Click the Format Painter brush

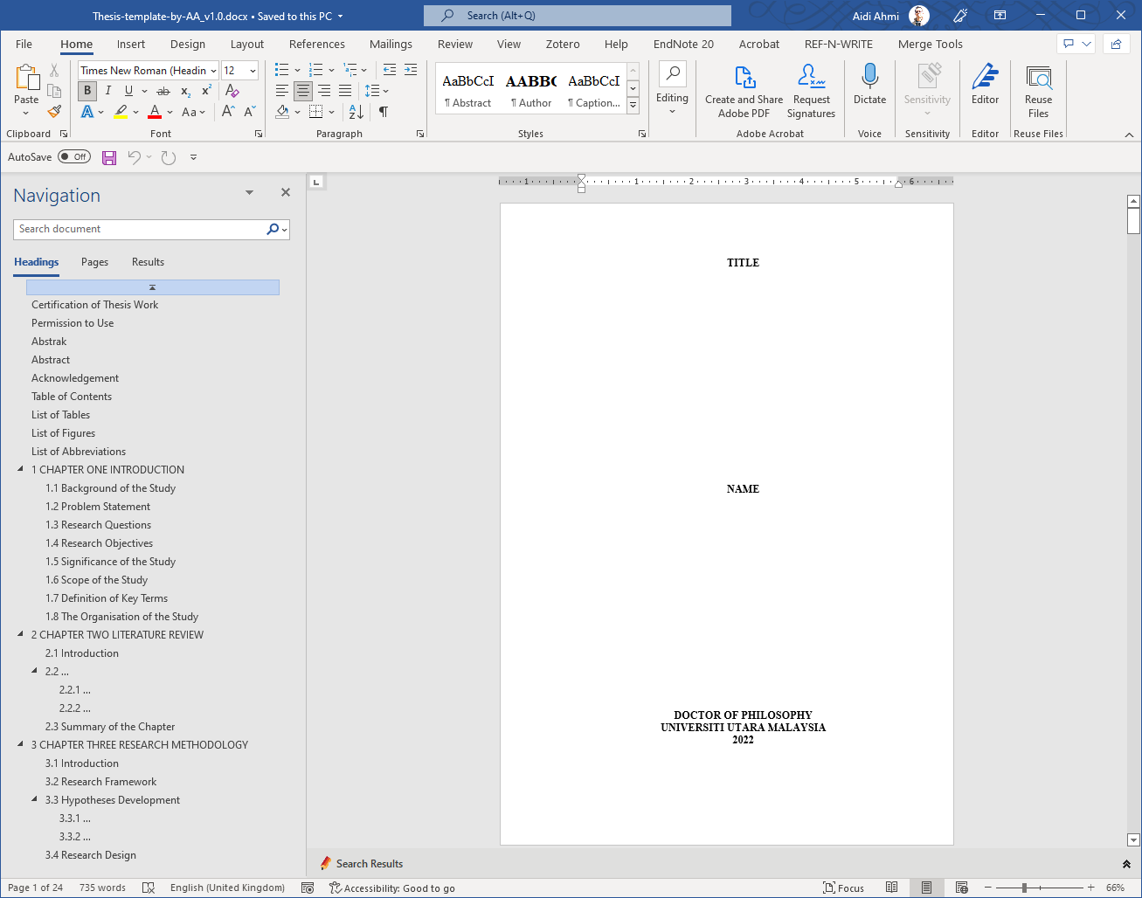pyautogui.click(x=54, y=112)
